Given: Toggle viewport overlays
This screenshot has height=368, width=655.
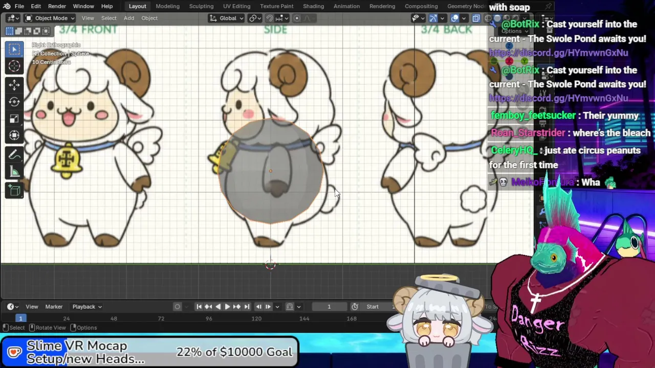Looking at the screenshot, I should [454, 18].
